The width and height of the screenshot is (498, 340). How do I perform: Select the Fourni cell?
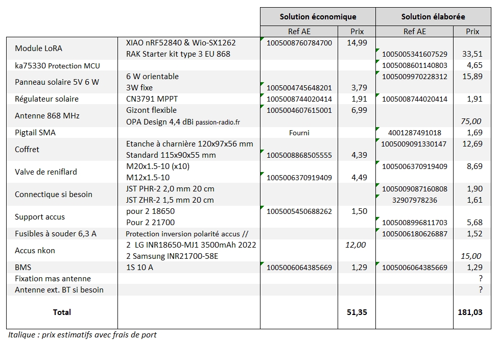(299, 133)
